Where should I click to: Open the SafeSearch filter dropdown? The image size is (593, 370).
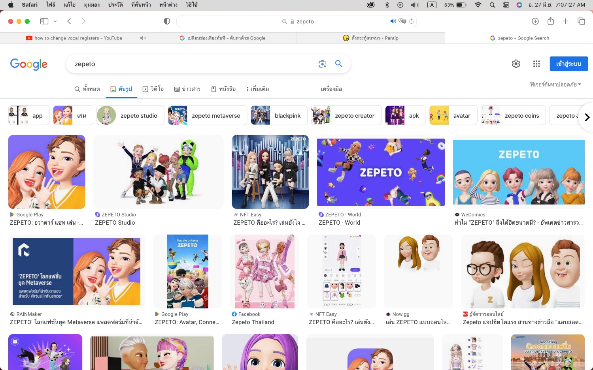click(x=555, y=84)
